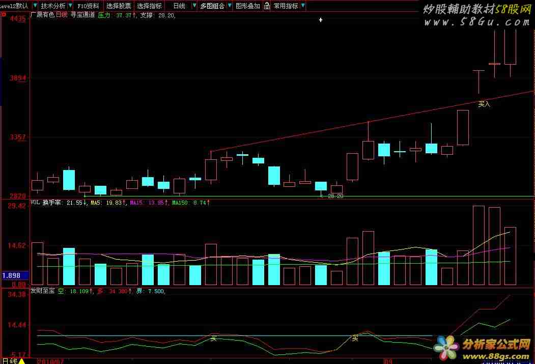Click the blue 1.898 value box
Screen dimensions: 535x364
coord(15,275)
